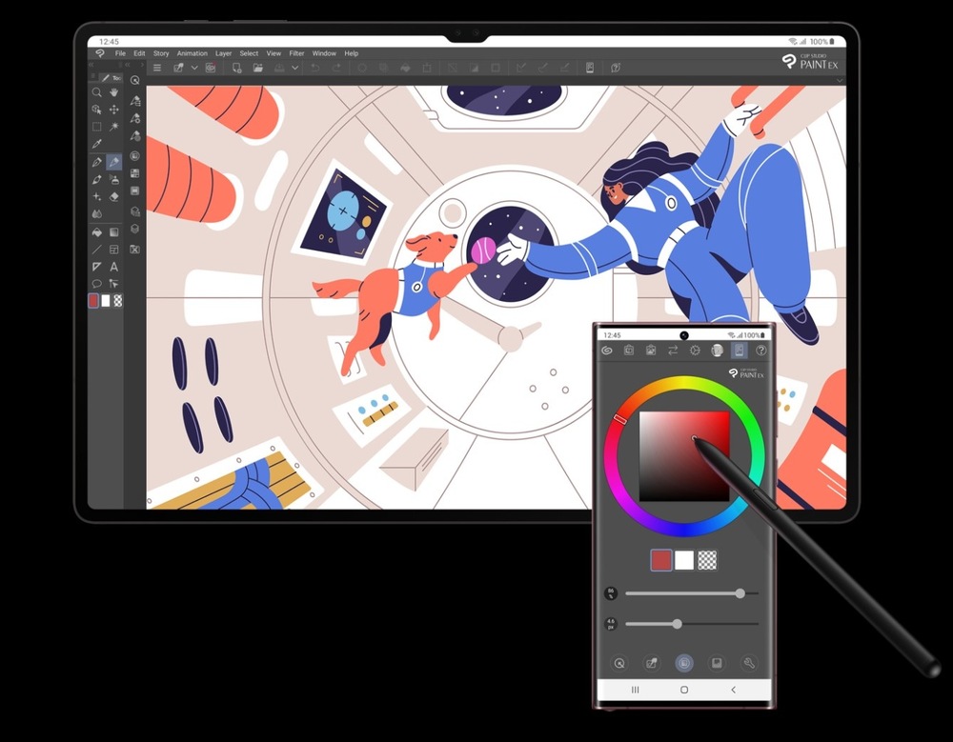Tap the phone's Android back button

(733, 689)
